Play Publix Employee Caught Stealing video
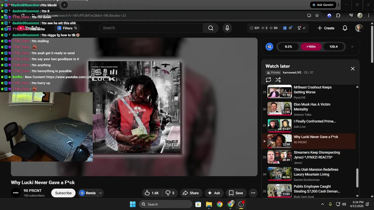Viewport: 374px width, 210px height. [309, 191]
